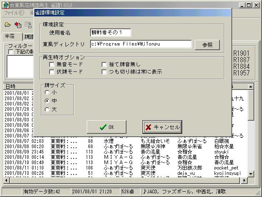The height and width of the screenshot is (197, 262).
Task: Click the app icon in title bar
Action: click(x=5, y=5)
